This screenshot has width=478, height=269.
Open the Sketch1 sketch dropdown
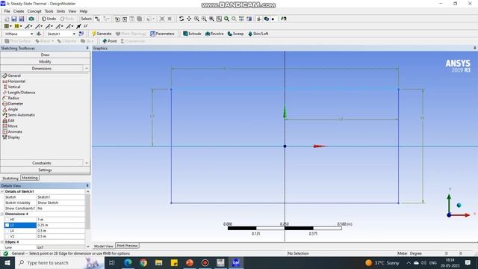74,34
